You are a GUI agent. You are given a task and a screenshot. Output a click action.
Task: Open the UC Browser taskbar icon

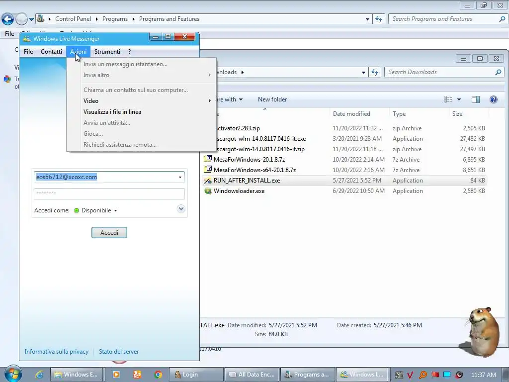coord(137,375)
